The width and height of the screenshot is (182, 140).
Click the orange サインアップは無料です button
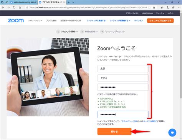tap(160, 21)
